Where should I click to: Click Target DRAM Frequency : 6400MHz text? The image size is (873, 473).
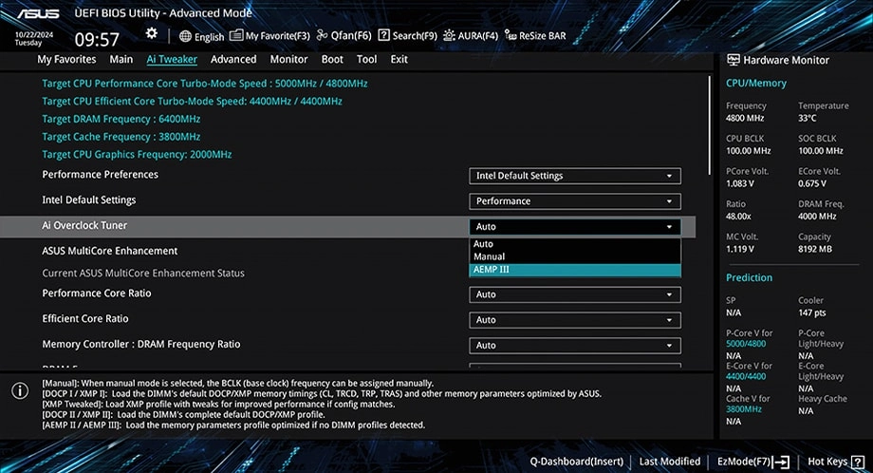[x=121, y=119]
